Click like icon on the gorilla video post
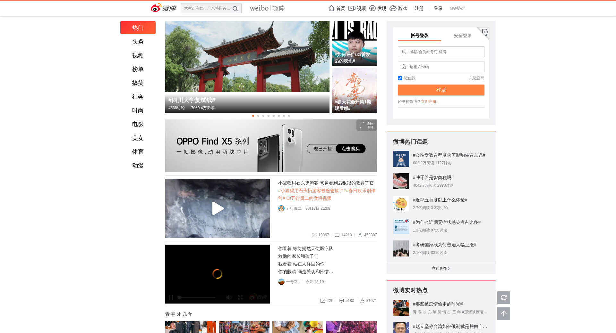Screen dimensions: 616x333 (x=360, y=235)
